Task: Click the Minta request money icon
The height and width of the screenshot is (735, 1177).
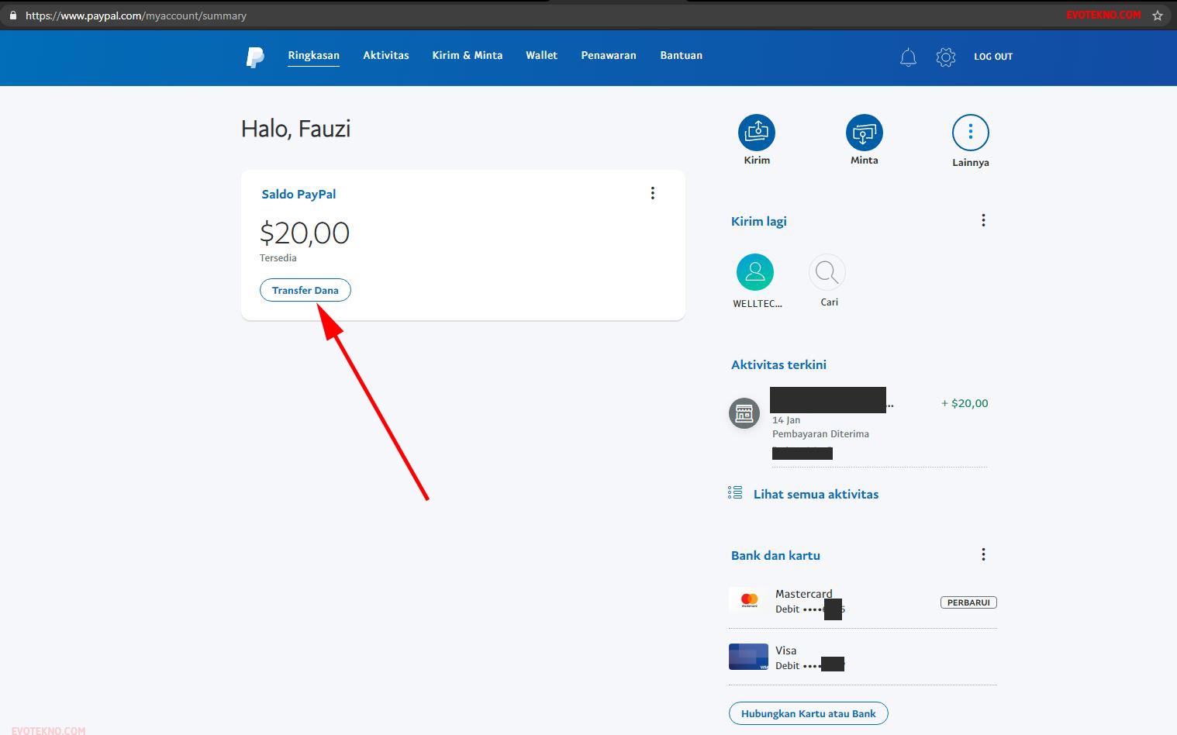Action: (x=864, y=133)
